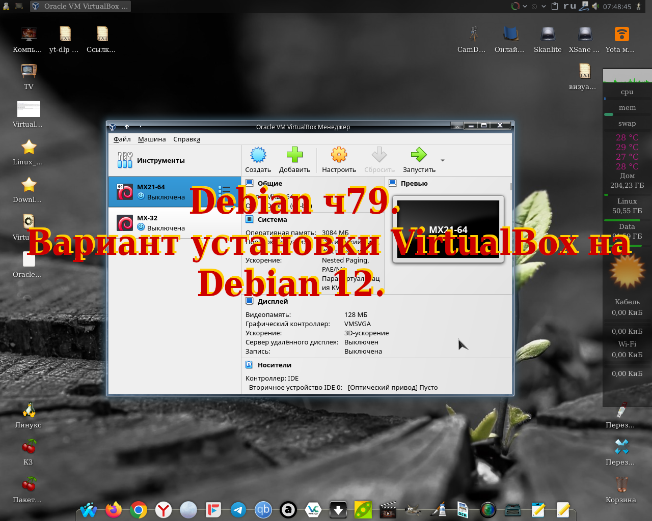Open the Линукс penguin desktop icon
This screenshot has width=652, height=521.
tap(29, 415)
